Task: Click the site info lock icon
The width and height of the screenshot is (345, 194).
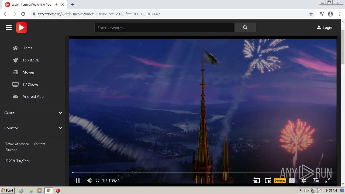Action: (34, 14)
